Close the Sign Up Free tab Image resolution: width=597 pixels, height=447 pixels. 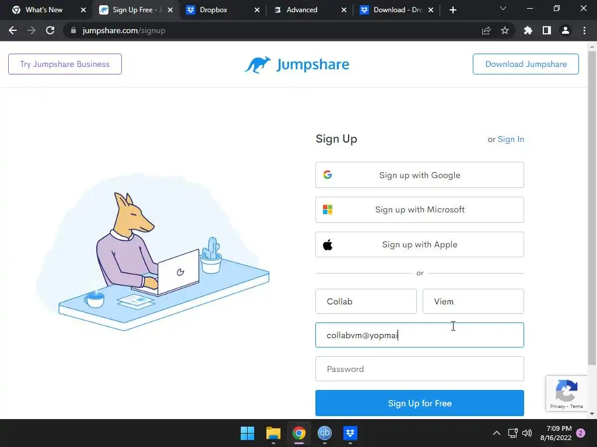[x=170, y=10]
